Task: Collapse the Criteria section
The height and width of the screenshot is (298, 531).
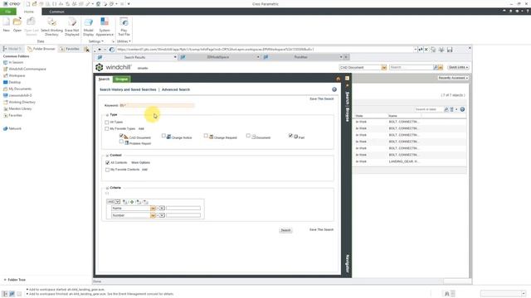Action: (x=107, y=188)
